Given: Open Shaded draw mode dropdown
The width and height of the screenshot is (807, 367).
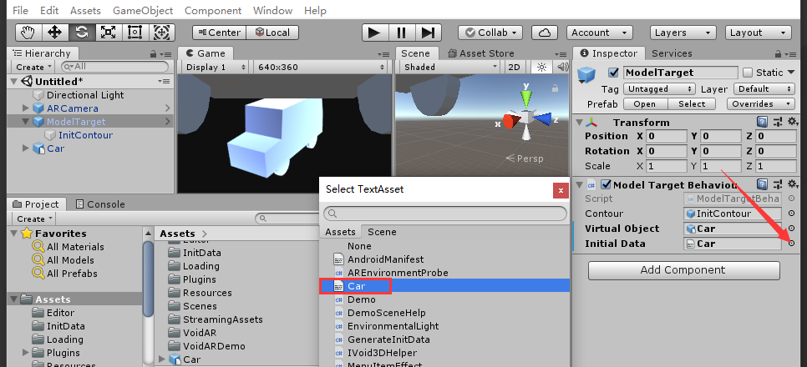Looking at the screenshot, I should (x=449, y=67).
